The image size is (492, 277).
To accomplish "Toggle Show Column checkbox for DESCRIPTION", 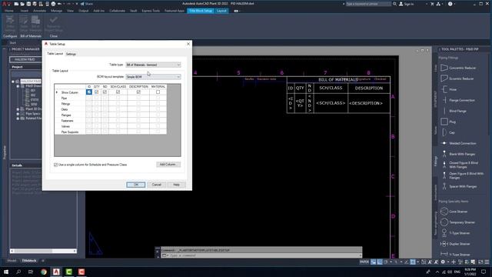I will [x=138, y=92].
